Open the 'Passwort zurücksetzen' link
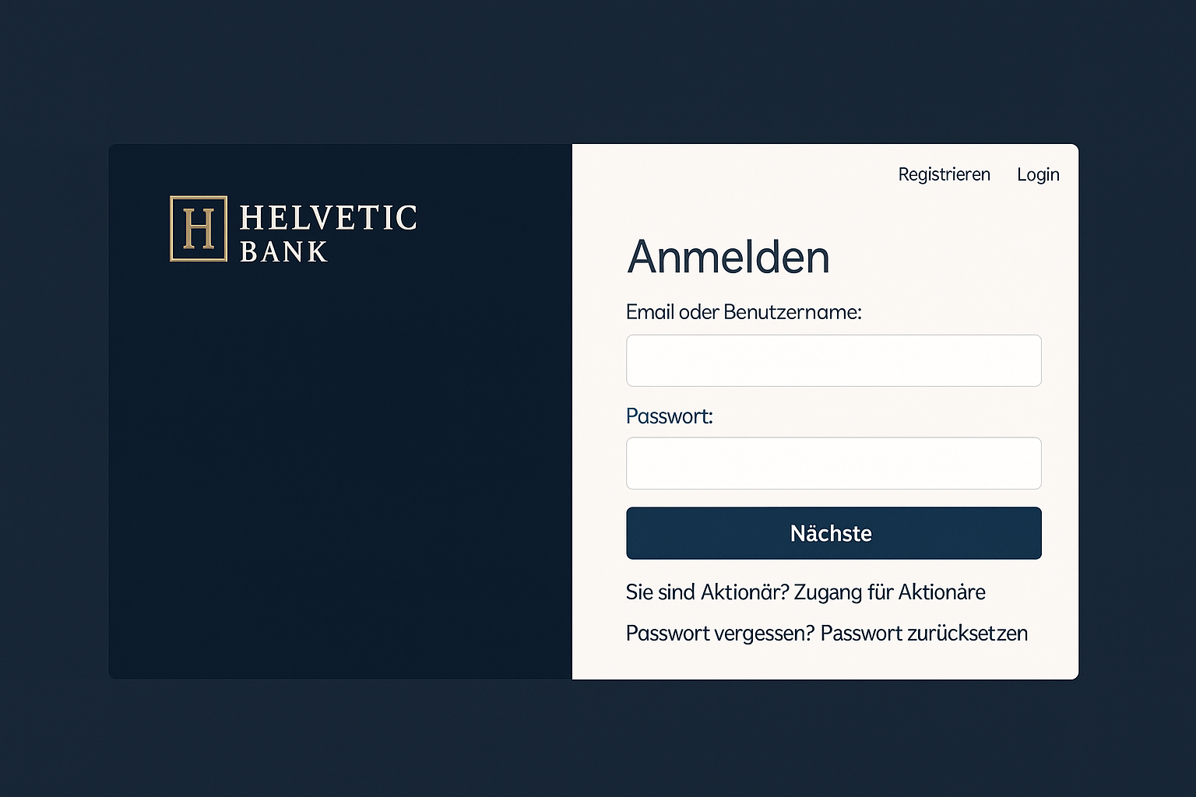This screenshot has height=797, width=1196. point(924,634)
